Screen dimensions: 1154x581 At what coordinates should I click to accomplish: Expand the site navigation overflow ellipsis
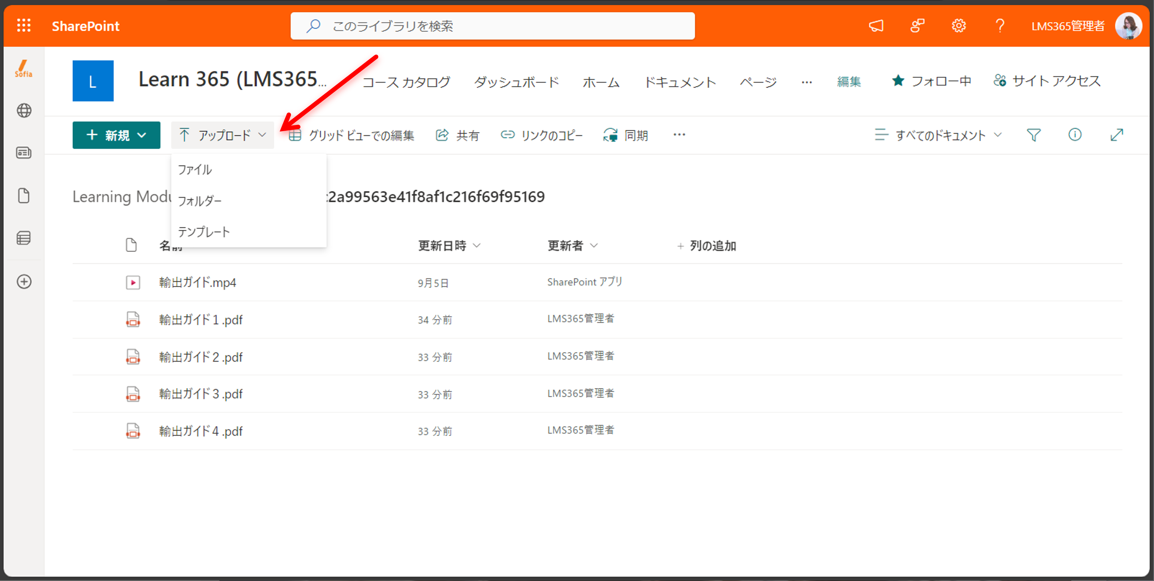tap(807, 82)
